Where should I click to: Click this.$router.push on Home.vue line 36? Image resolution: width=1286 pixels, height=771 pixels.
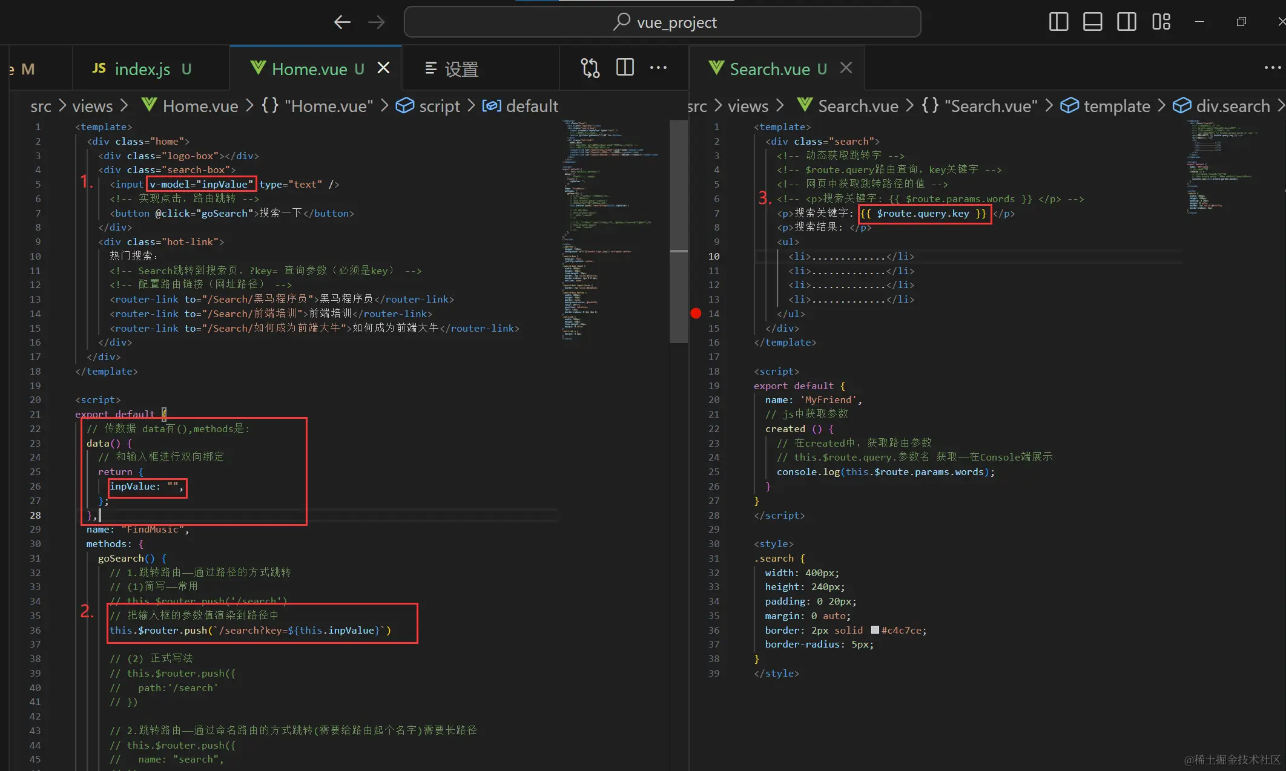158,631
